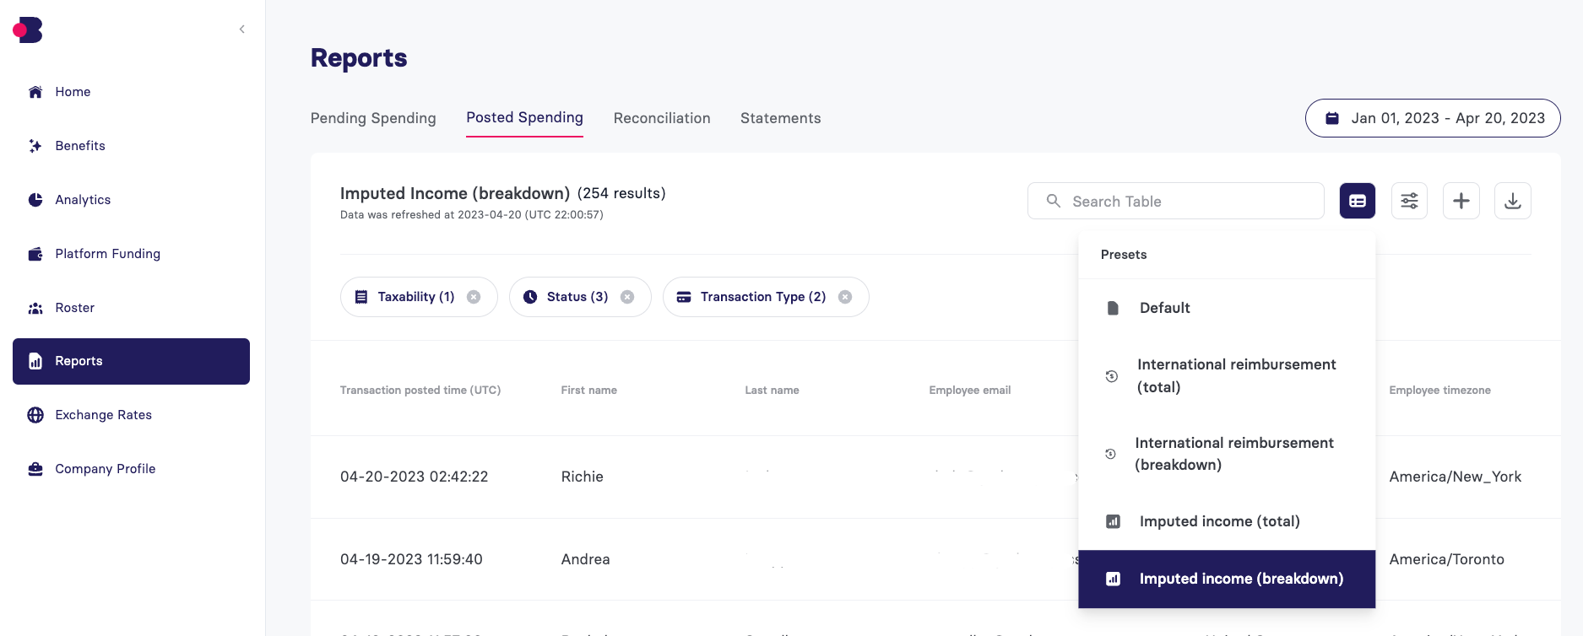Choose International reimbursement (total) preset
This screenshot has width=1583, height=636.
point(1227,376)
